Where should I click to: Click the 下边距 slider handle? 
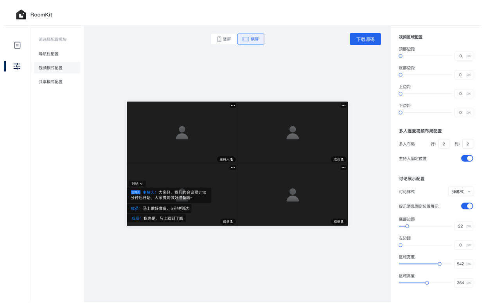pos(401,113)
